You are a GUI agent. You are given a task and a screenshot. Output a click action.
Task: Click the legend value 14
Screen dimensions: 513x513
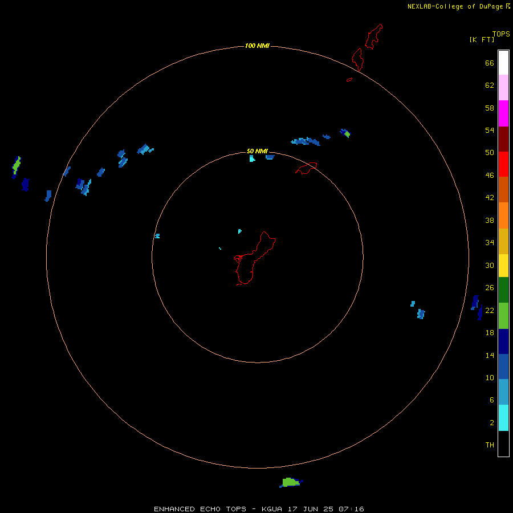490,355
